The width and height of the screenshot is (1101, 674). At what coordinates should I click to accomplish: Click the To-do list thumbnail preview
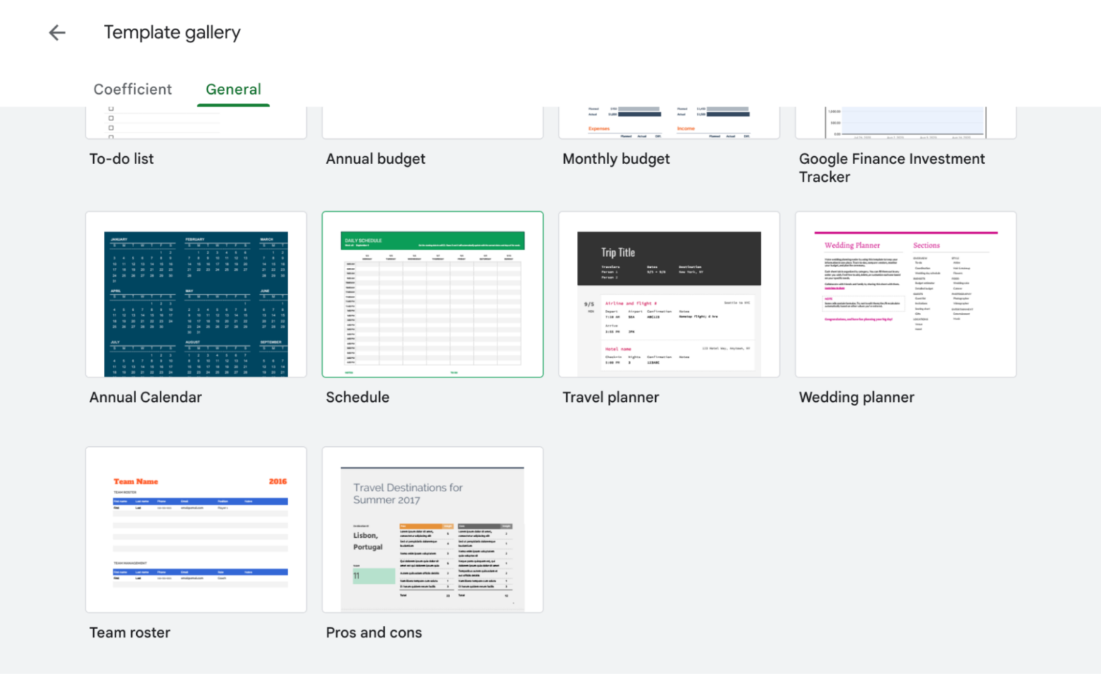point(196,122)
